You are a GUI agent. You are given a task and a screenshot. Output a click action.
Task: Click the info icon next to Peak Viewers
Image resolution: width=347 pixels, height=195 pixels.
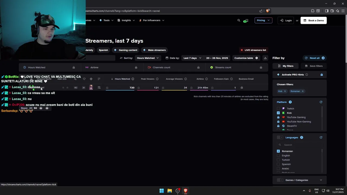(x=157, y=79)
